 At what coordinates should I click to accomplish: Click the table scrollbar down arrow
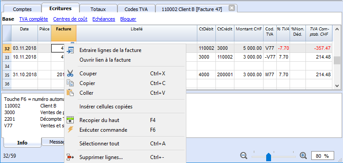point(337,86)
